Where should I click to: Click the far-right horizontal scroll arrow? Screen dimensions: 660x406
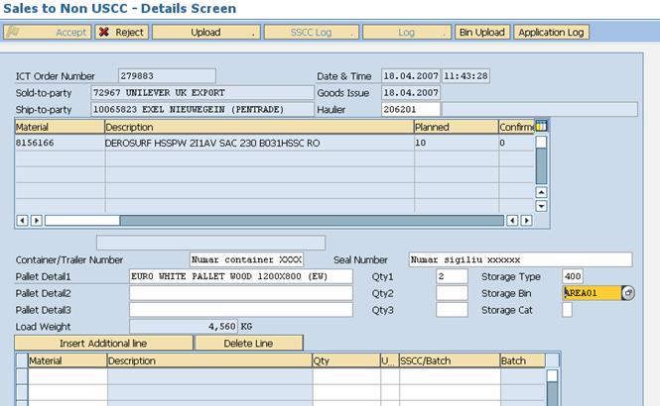526,220
